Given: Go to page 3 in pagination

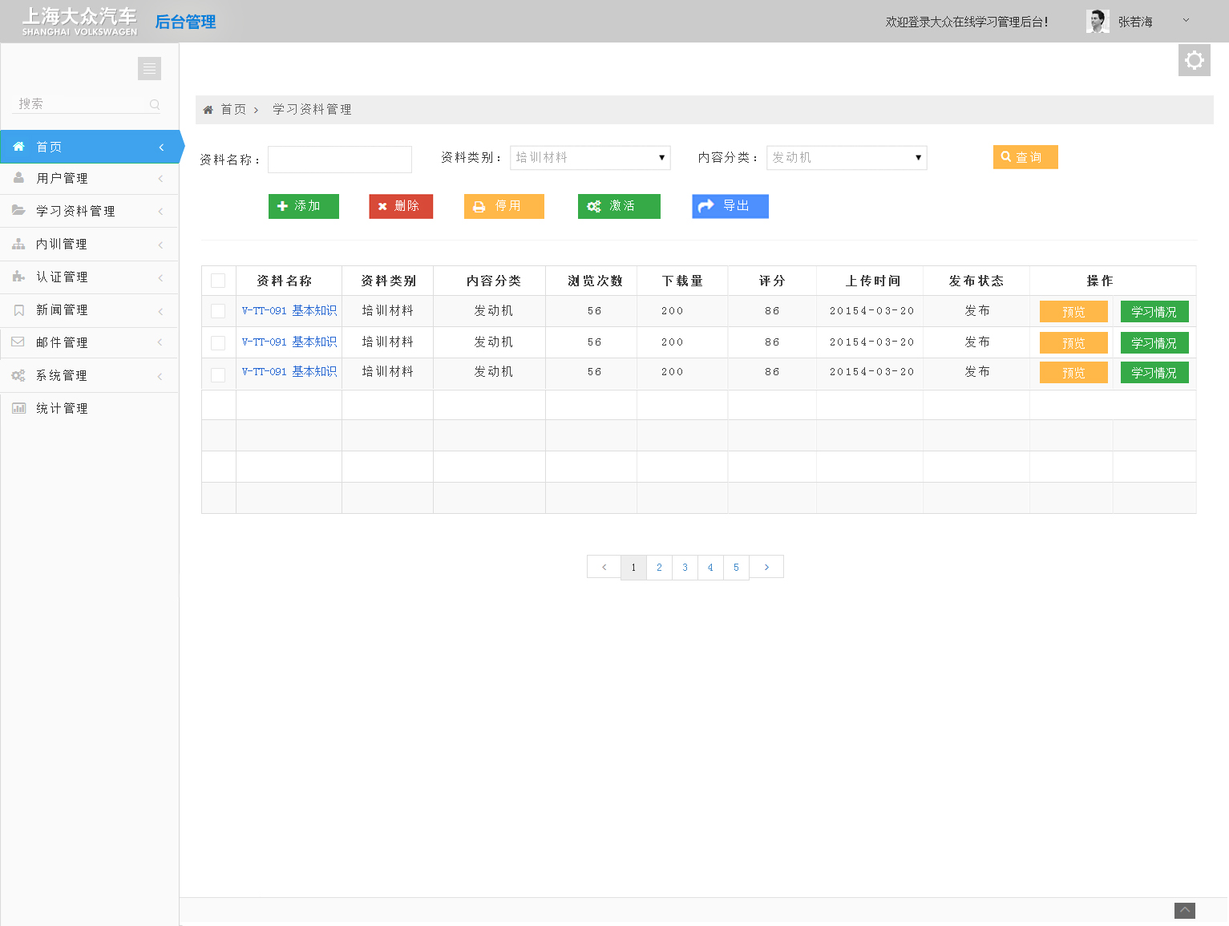Looking at the screenshot, I should (685, 567).
